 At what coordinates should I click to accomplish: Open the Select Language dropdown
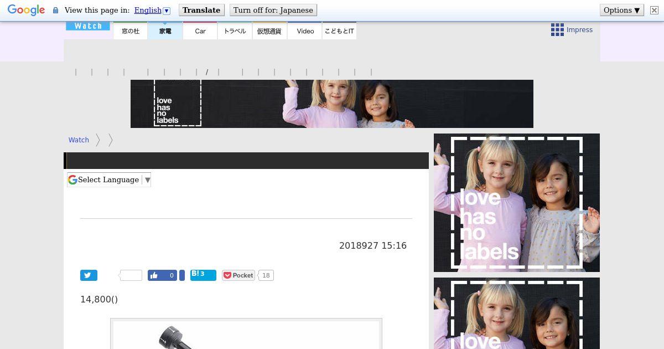coord(109,179)
